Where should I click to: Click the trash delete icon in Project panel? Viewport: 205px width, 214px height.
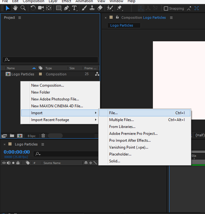point(43,135)
